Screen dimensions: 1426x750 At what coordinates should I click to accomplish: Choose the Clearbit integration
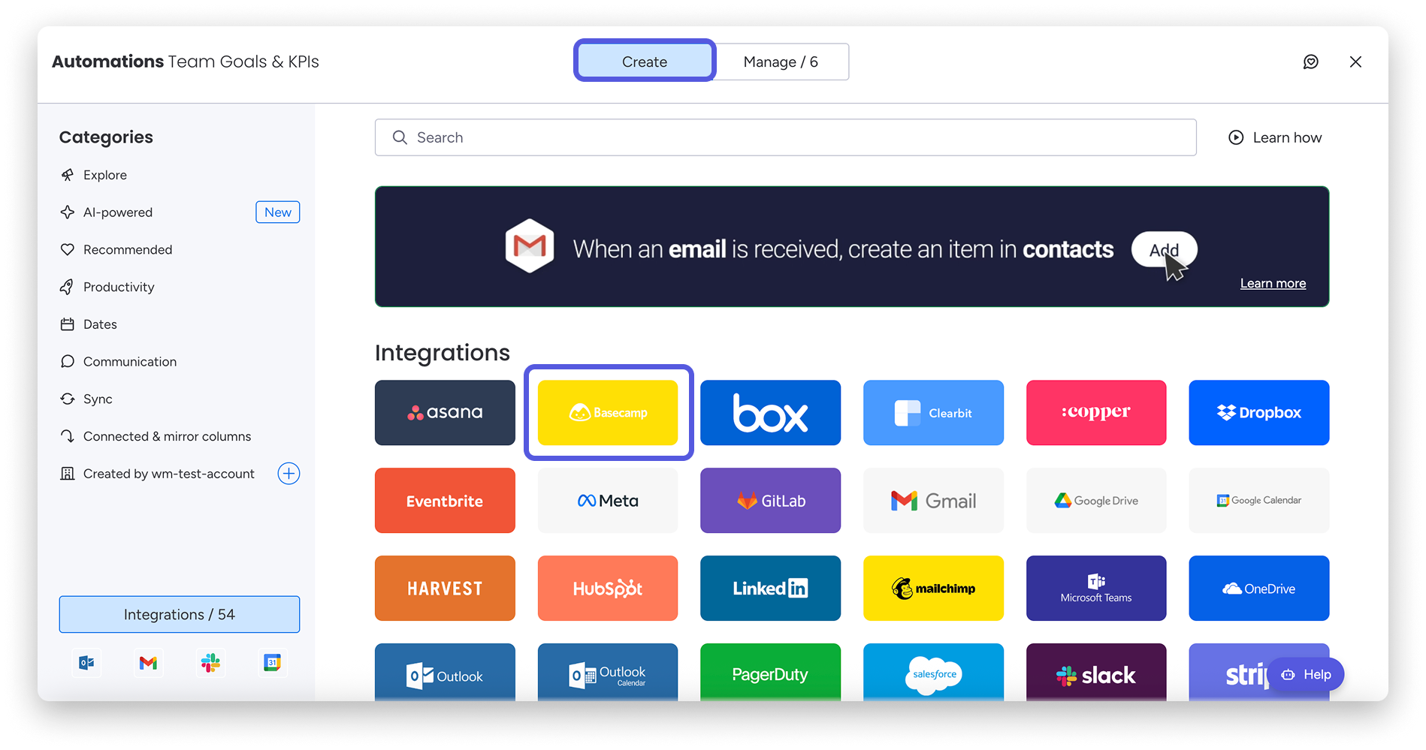pos(933,412)
